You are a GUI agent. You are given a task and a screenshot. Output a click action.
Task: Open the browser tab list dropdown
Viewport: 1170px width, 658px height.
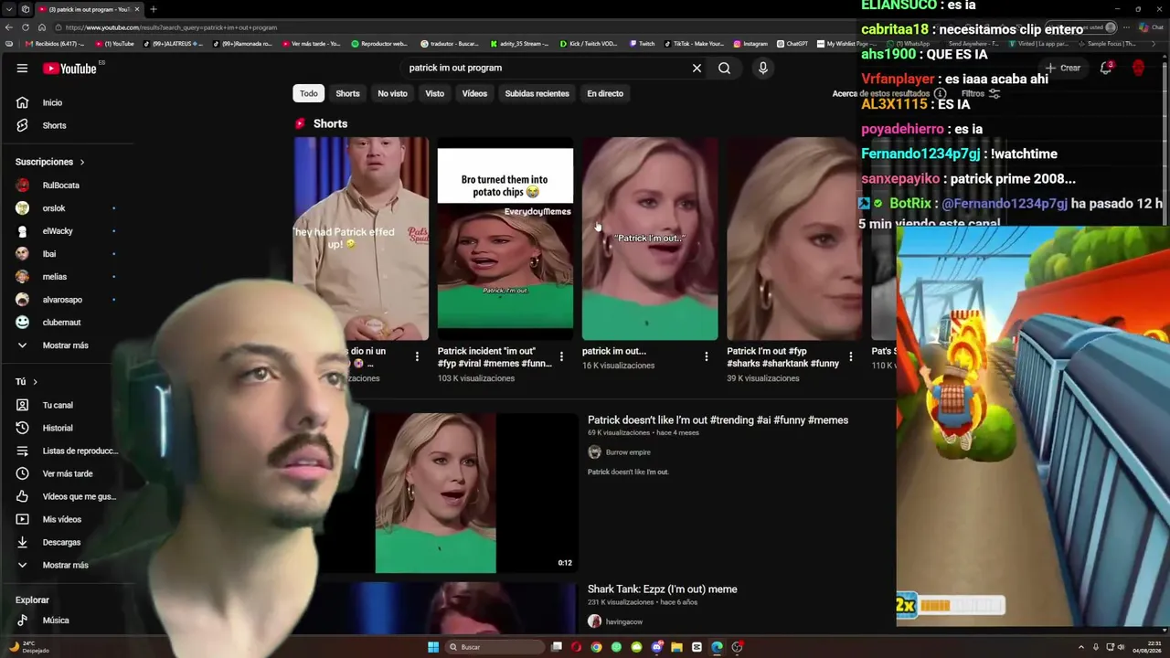pyautogui.click(x=9, y=9)
